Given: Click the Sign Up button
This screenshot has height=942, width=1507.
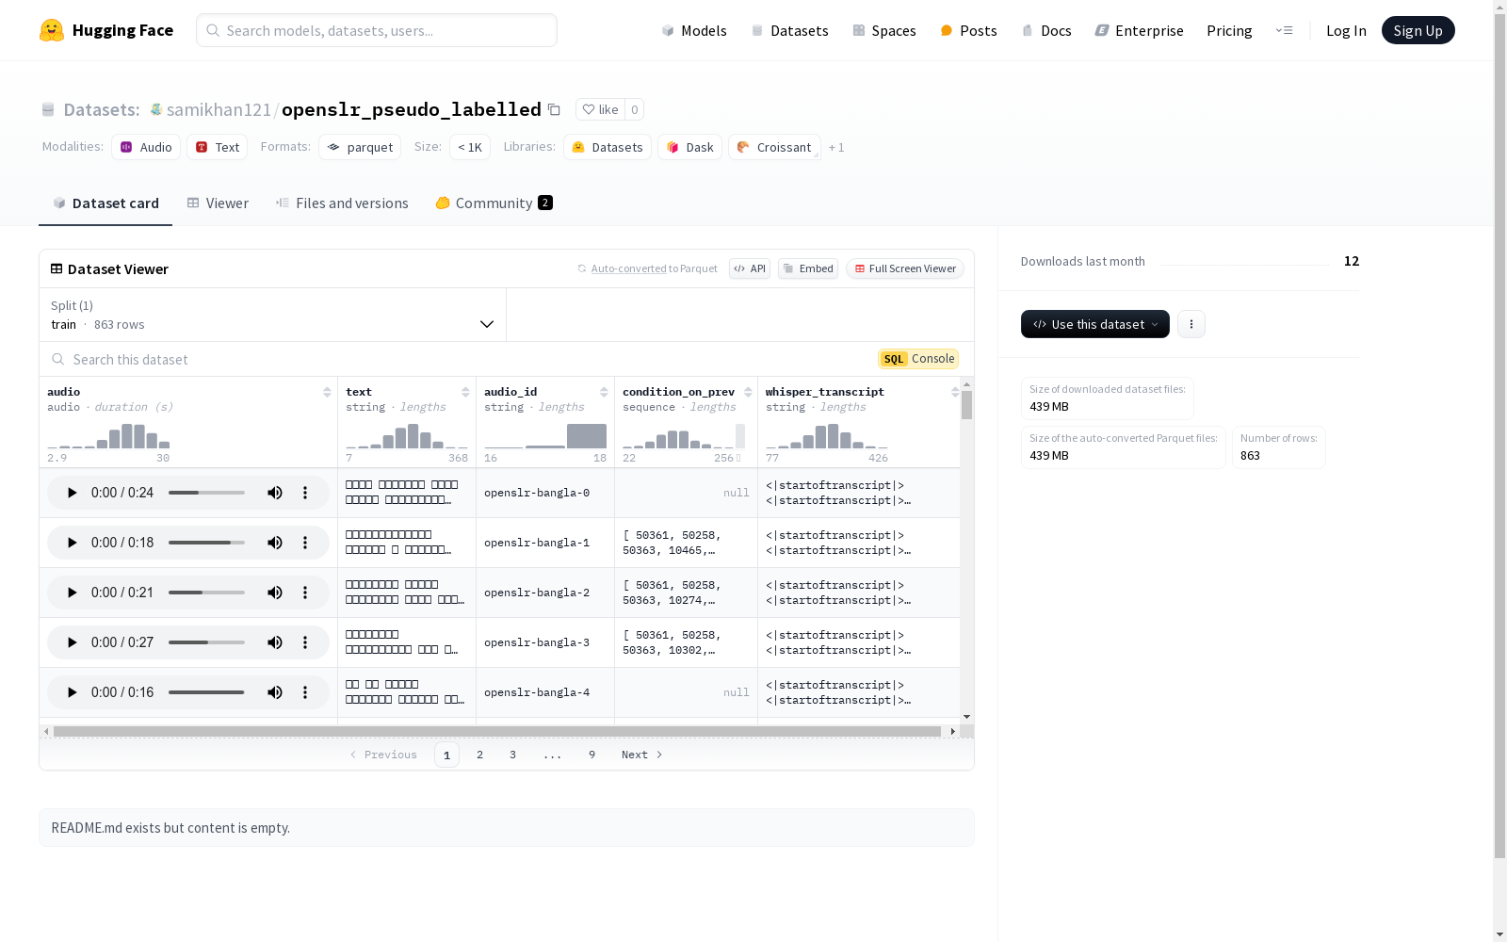Looking at the screenshot, I should pos(1418,30).
